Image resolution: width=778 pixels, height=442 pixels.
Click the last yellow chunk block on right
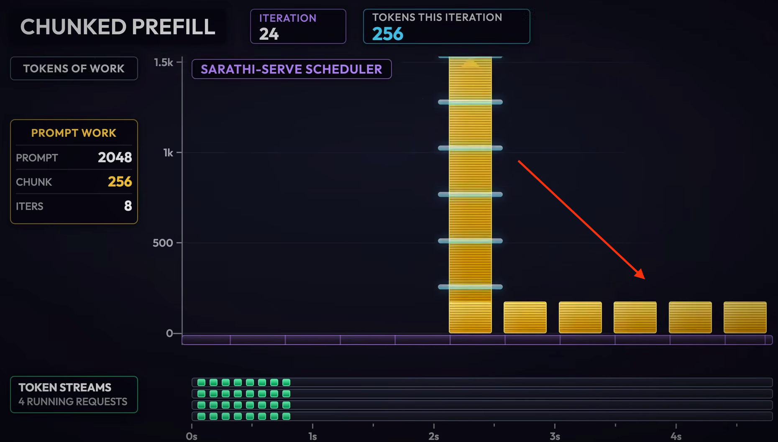745,317
